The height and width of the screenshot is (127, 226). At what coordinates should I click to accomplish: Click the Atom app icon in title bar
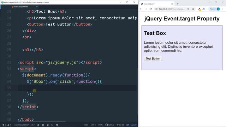(2, 2)
